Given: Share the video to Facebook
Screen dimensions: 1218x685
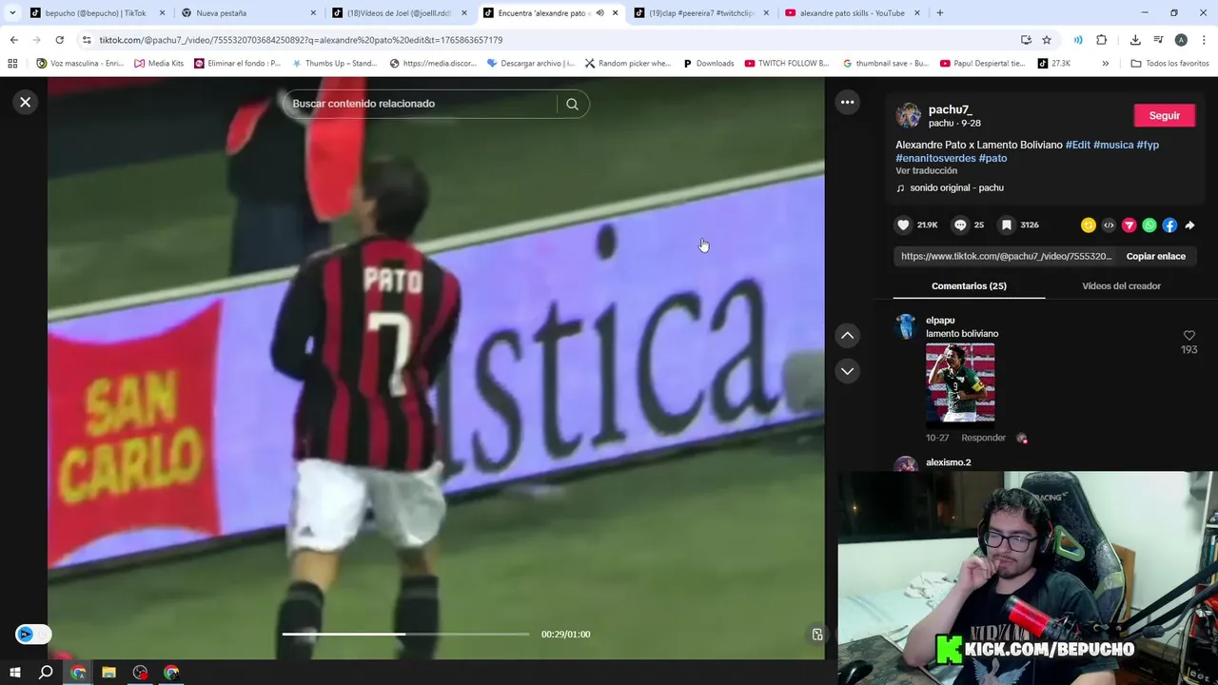Looking at the screenshot, I should pyautogui.click(x=1169, y=225).
